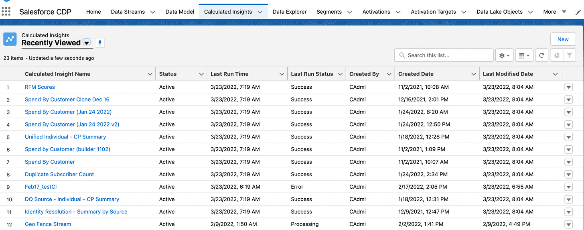Open the App Launcher dots grid

coord(6,11)
